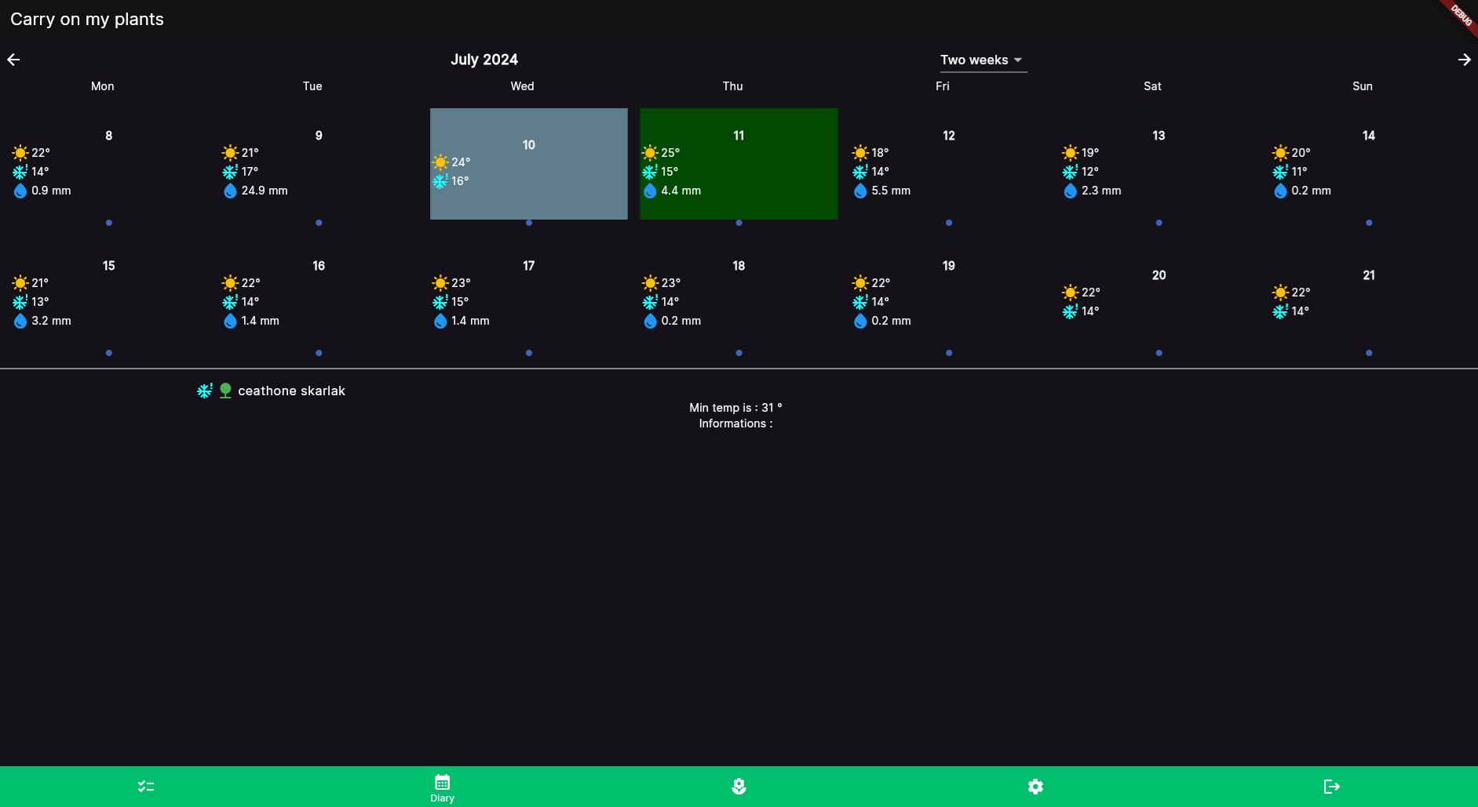This screenshot has height=807, width=1478.
Task: Click the July 2024 month title
Action: coord(484,59)
